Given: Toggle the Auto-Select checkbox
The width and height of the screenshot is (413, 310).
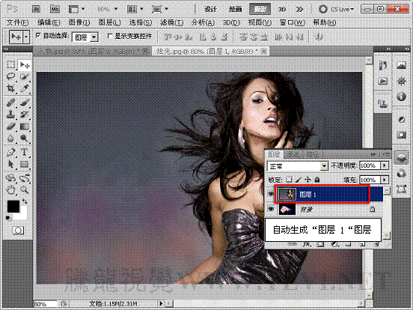Looking at the screenshot, I should (38, 35).
